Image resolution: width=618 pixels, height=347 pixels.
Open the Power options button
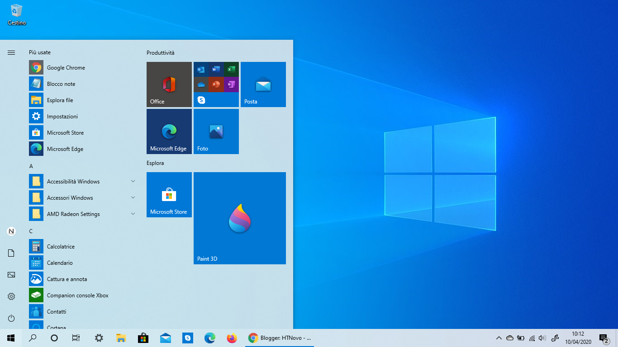(x=11, y=318)
